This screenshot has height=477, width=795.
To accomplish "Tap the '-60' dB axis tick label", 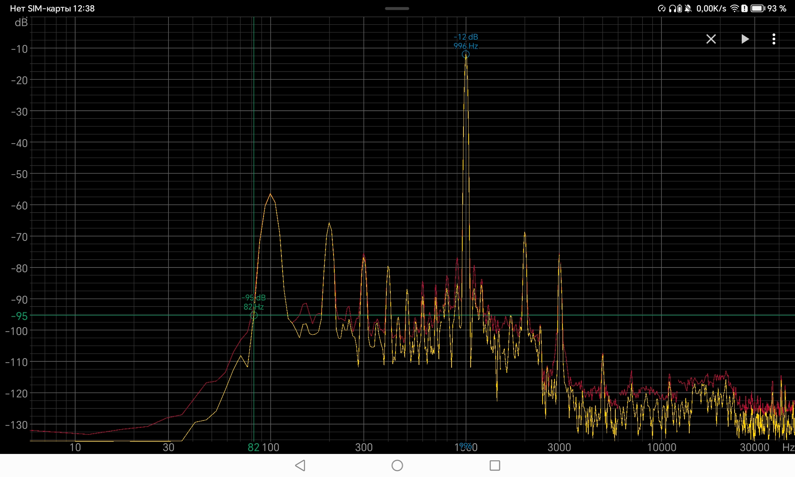I will tap(19, 206).
